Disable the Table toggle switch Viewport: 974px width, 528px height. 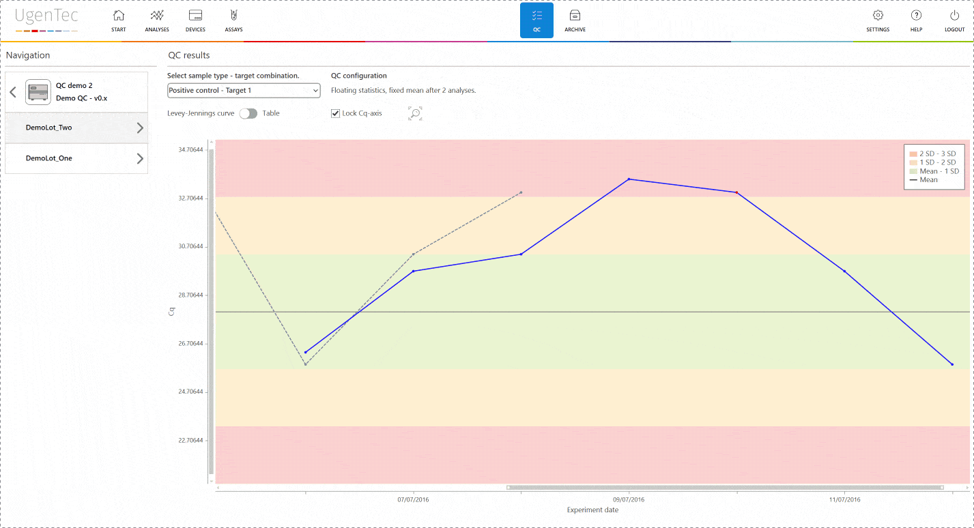pos(248,113)
